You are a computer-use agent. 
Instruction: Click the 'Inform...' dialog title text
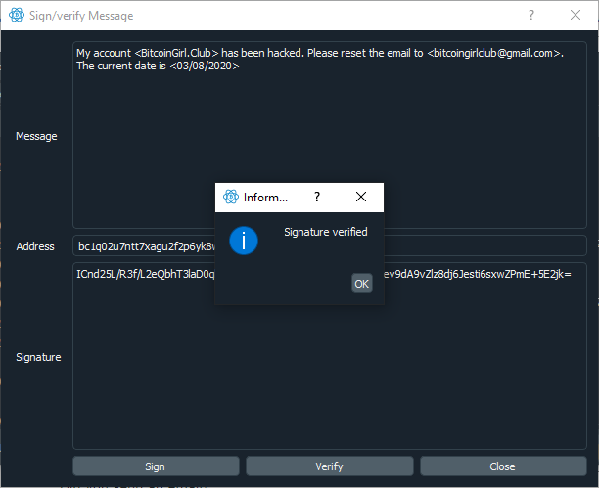coord(265,198)
